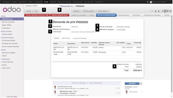Click the Annuler button
Screen dimensions: 173x98
tap(91, 15)
